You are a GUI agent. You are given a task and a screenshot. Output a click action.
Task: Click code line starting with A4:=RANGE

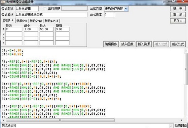[x=30, y=73]
